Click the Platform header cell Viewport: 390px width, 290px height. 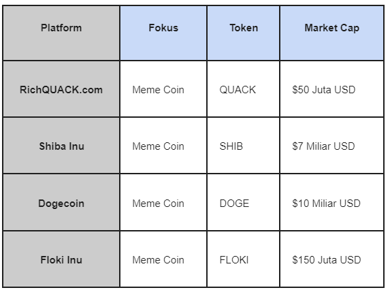[61, 33]
